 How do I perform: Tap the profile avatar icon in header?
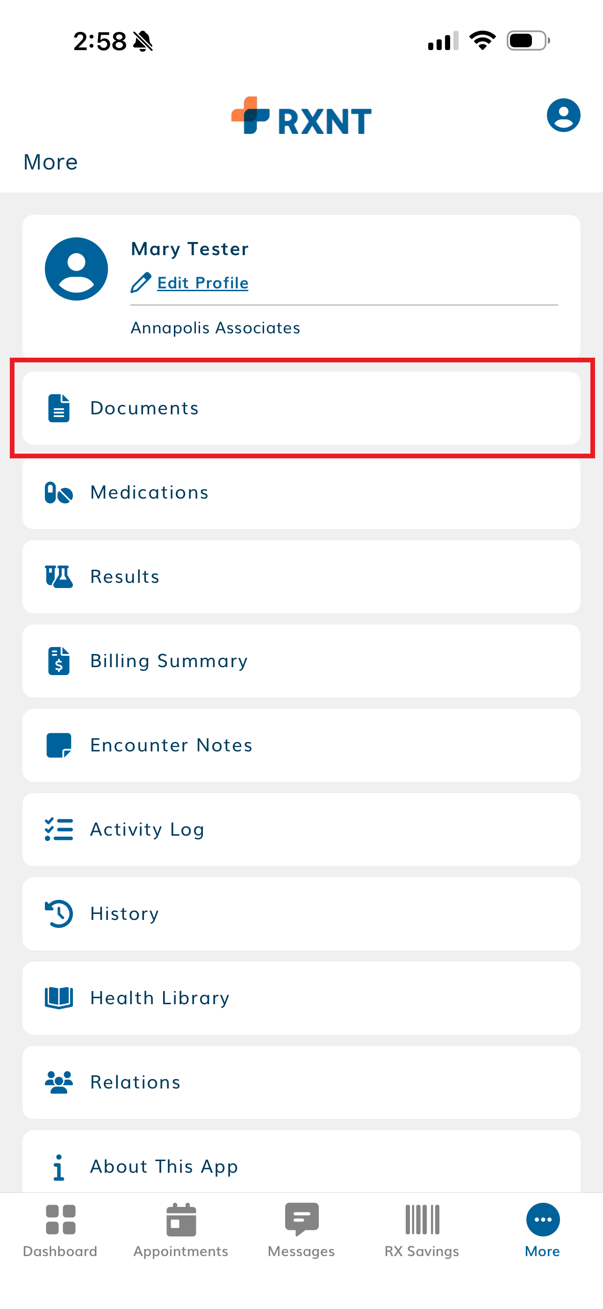tap(563, 115)
